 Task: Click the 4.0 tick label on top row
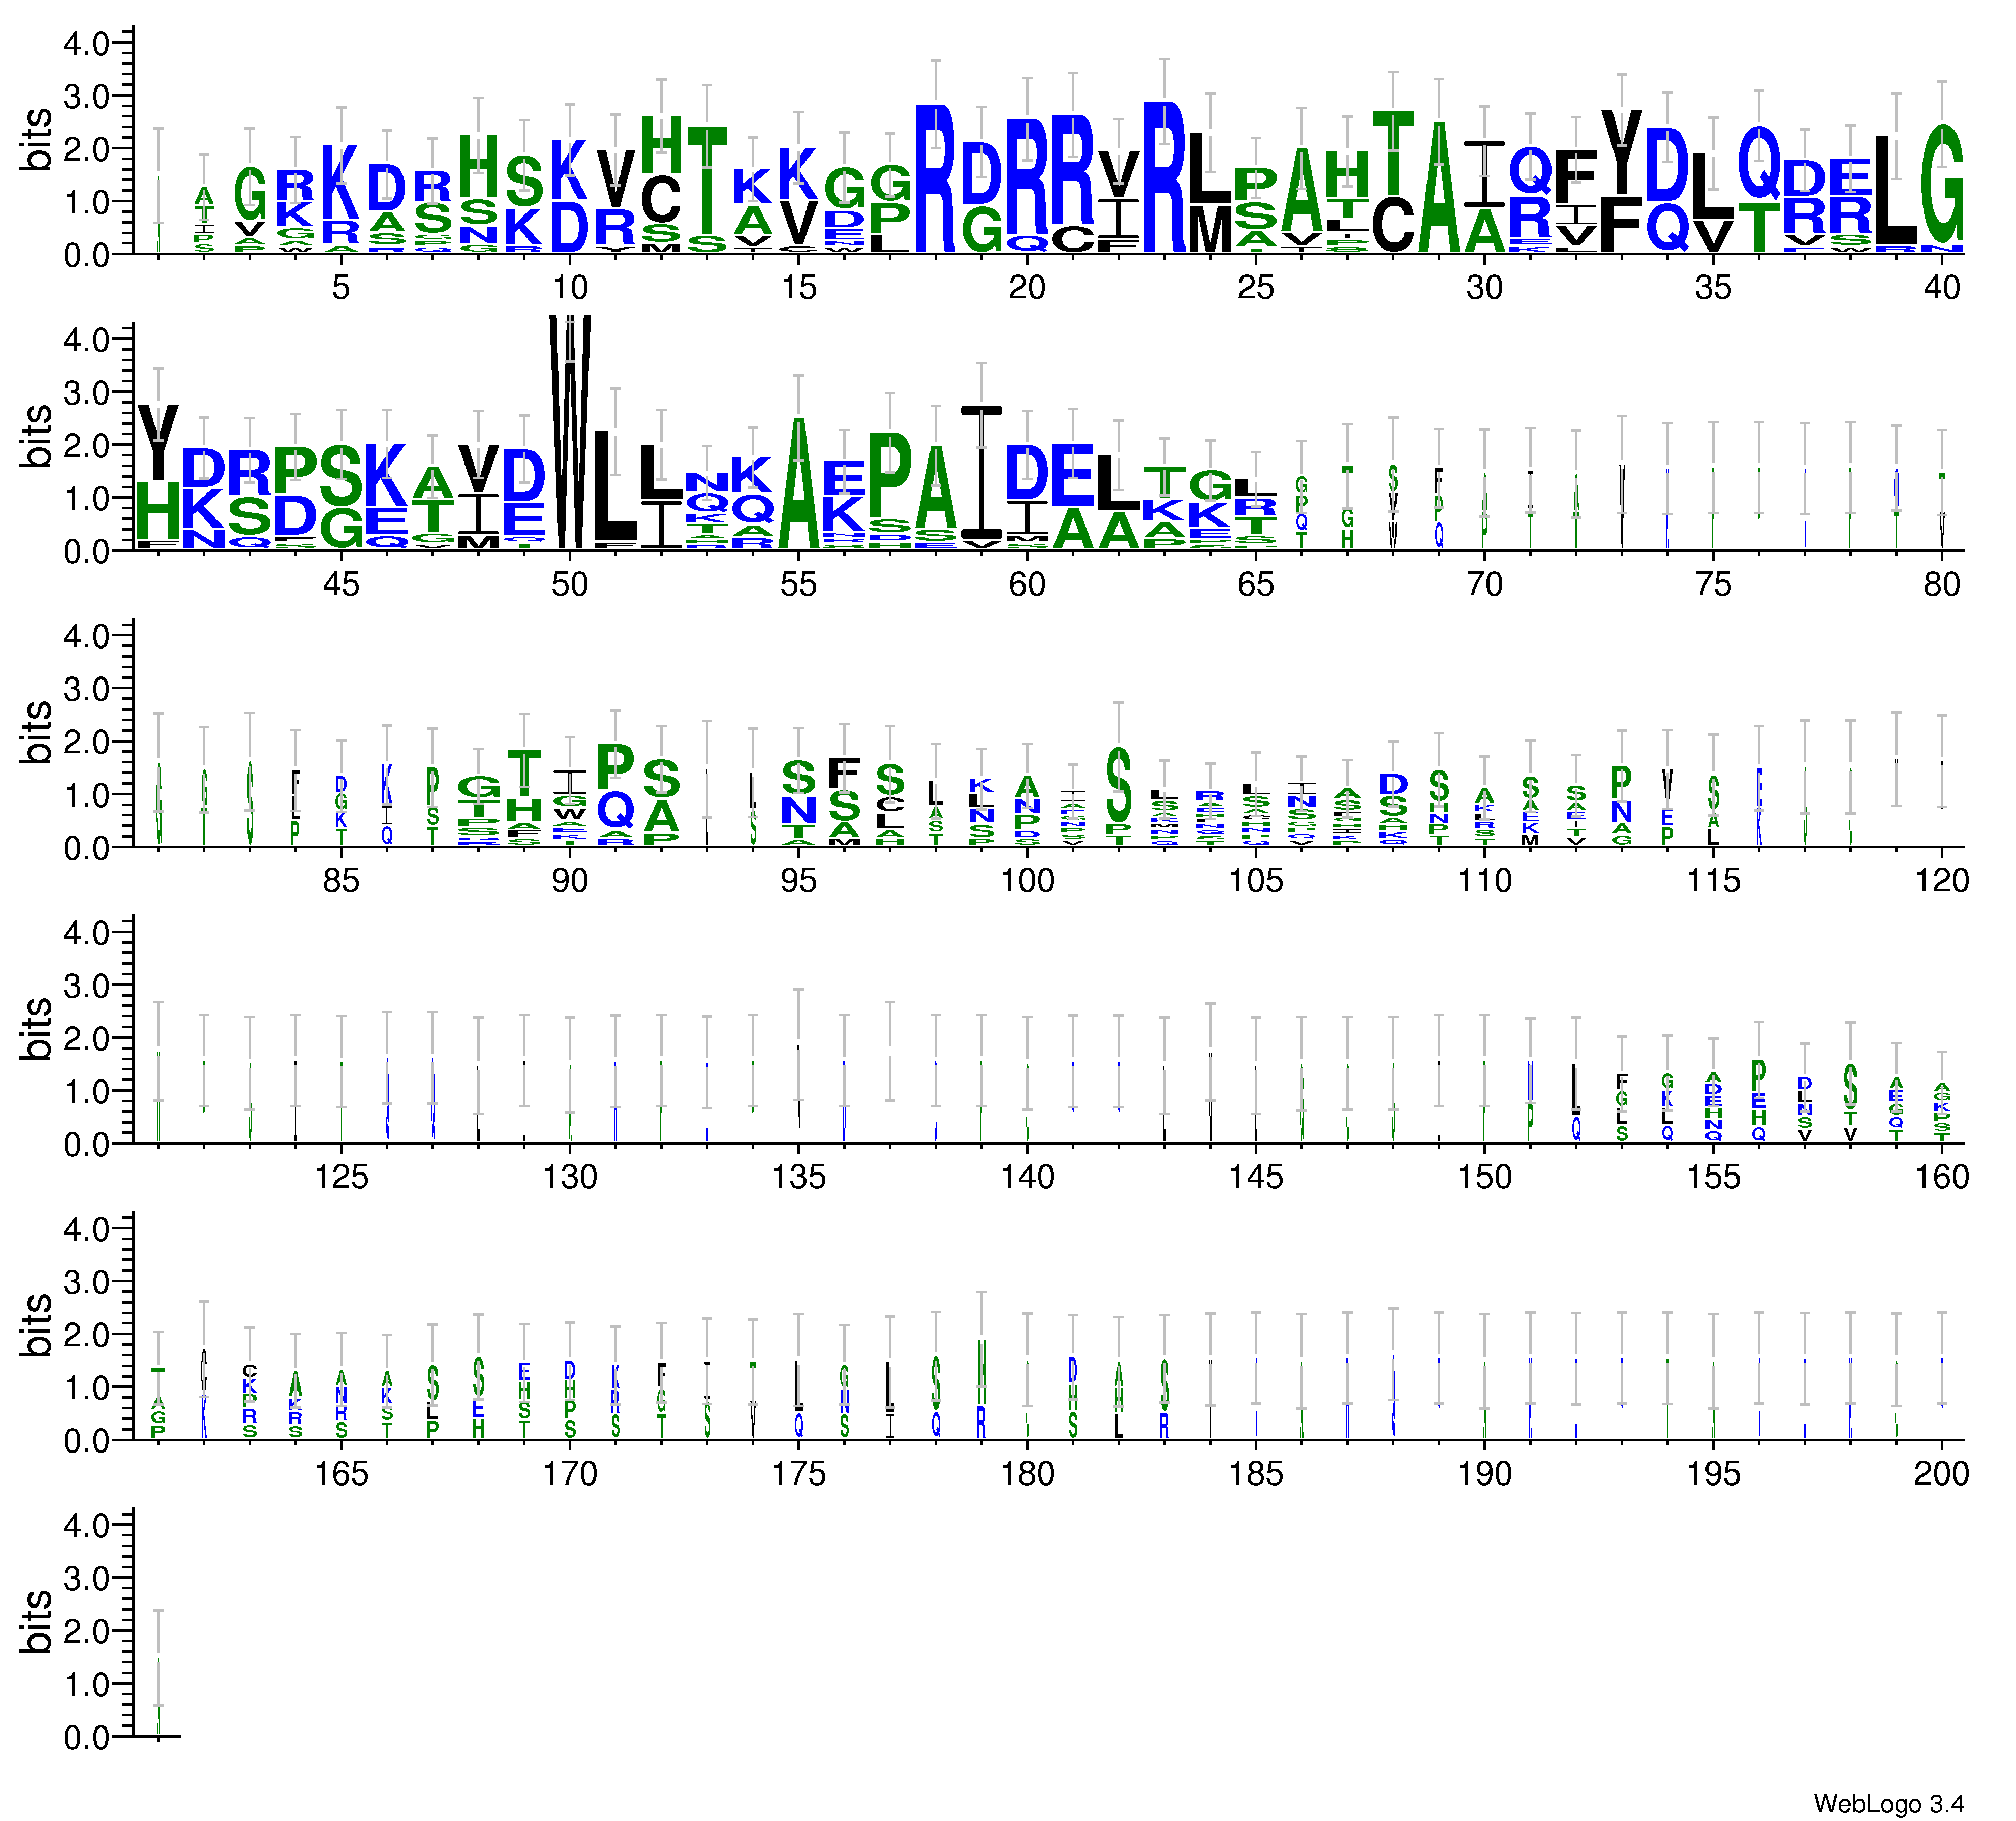click(x=85, y=43)
